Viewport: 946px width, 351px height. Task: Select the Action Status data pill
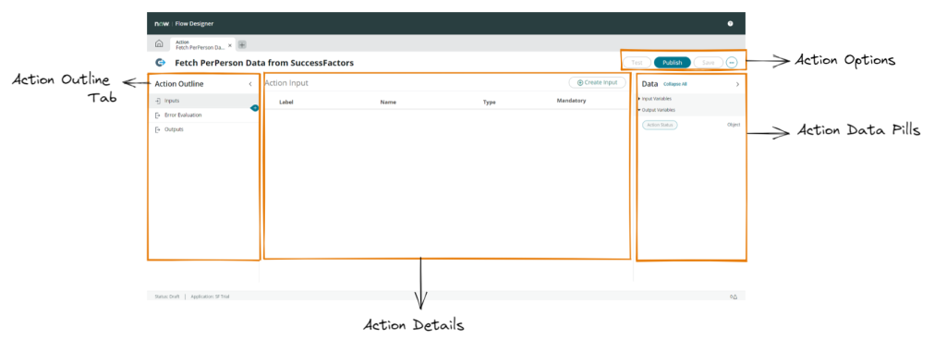[x=660, y=125]
